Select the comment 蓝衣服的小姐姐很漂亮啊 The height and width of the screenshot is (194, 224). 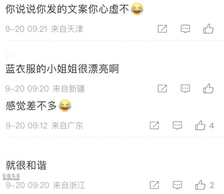[x=62, y=69]
